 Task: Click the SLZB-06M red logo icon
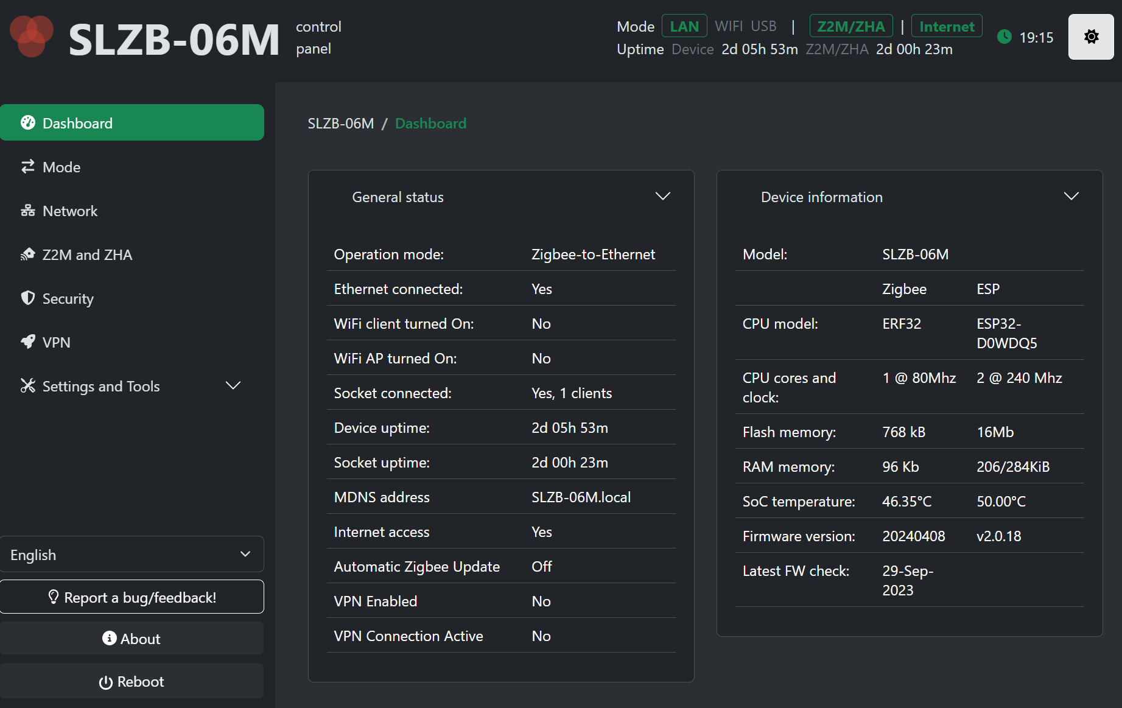[x=32, y=37]
